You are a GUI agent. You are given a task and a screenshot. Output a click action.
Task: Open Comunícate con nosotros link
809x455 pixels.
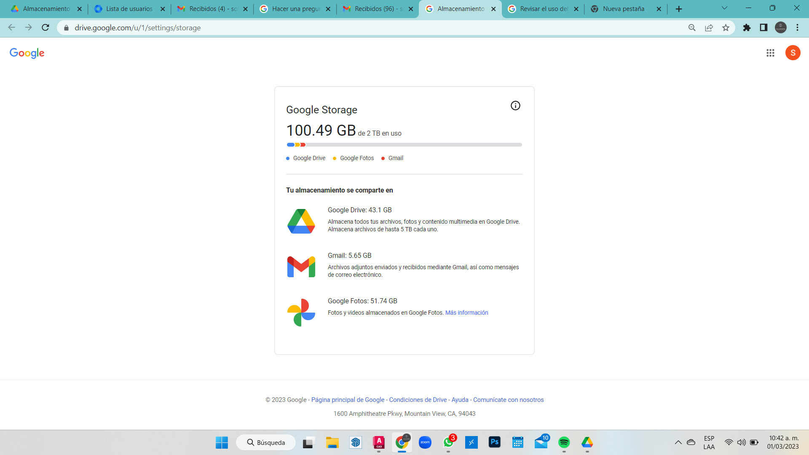point(508,400)
